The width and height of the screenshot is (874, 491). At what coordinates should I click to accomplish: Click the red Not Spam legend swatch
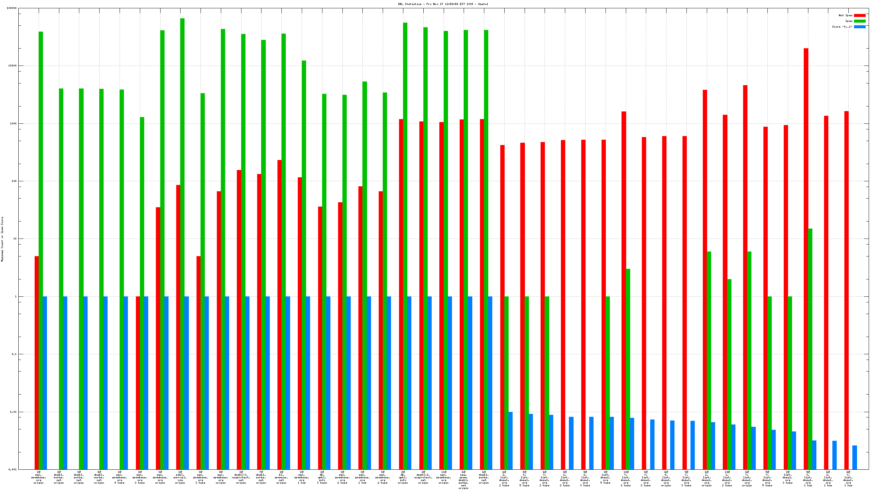(x=859, y=16)
